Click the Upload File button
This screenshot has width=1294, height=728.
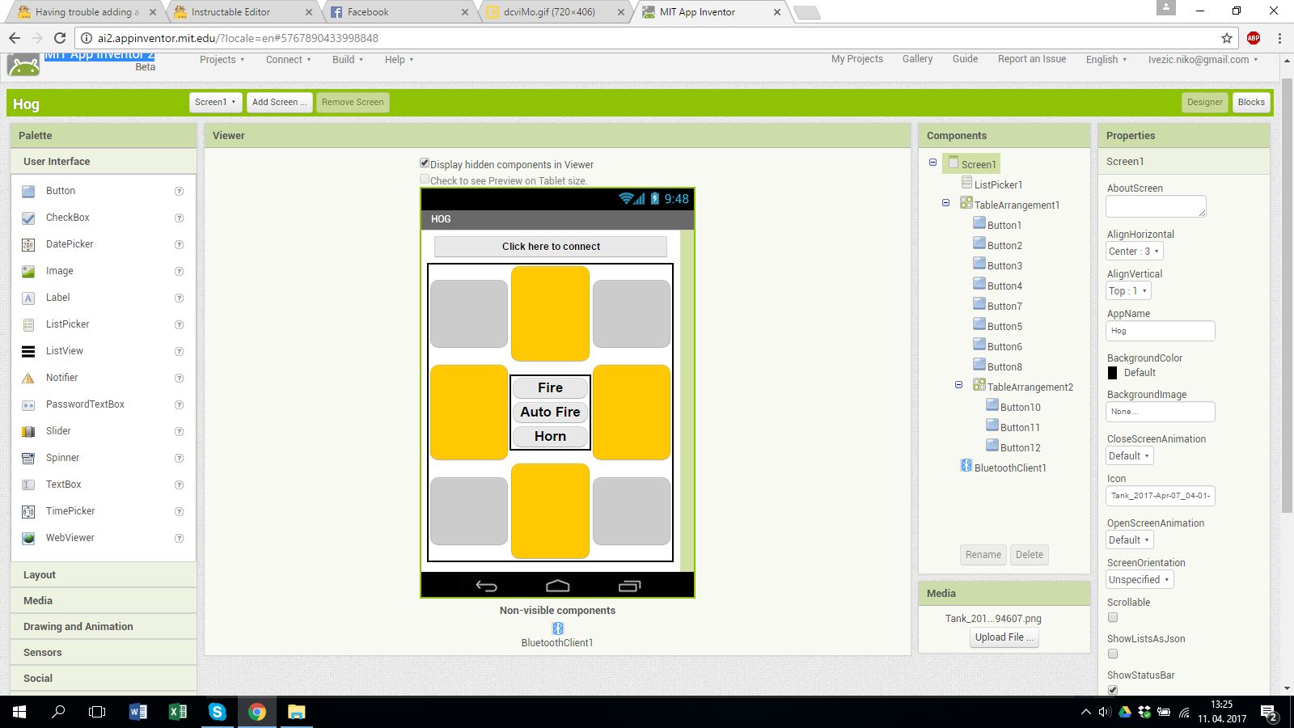pos(1004,637)
